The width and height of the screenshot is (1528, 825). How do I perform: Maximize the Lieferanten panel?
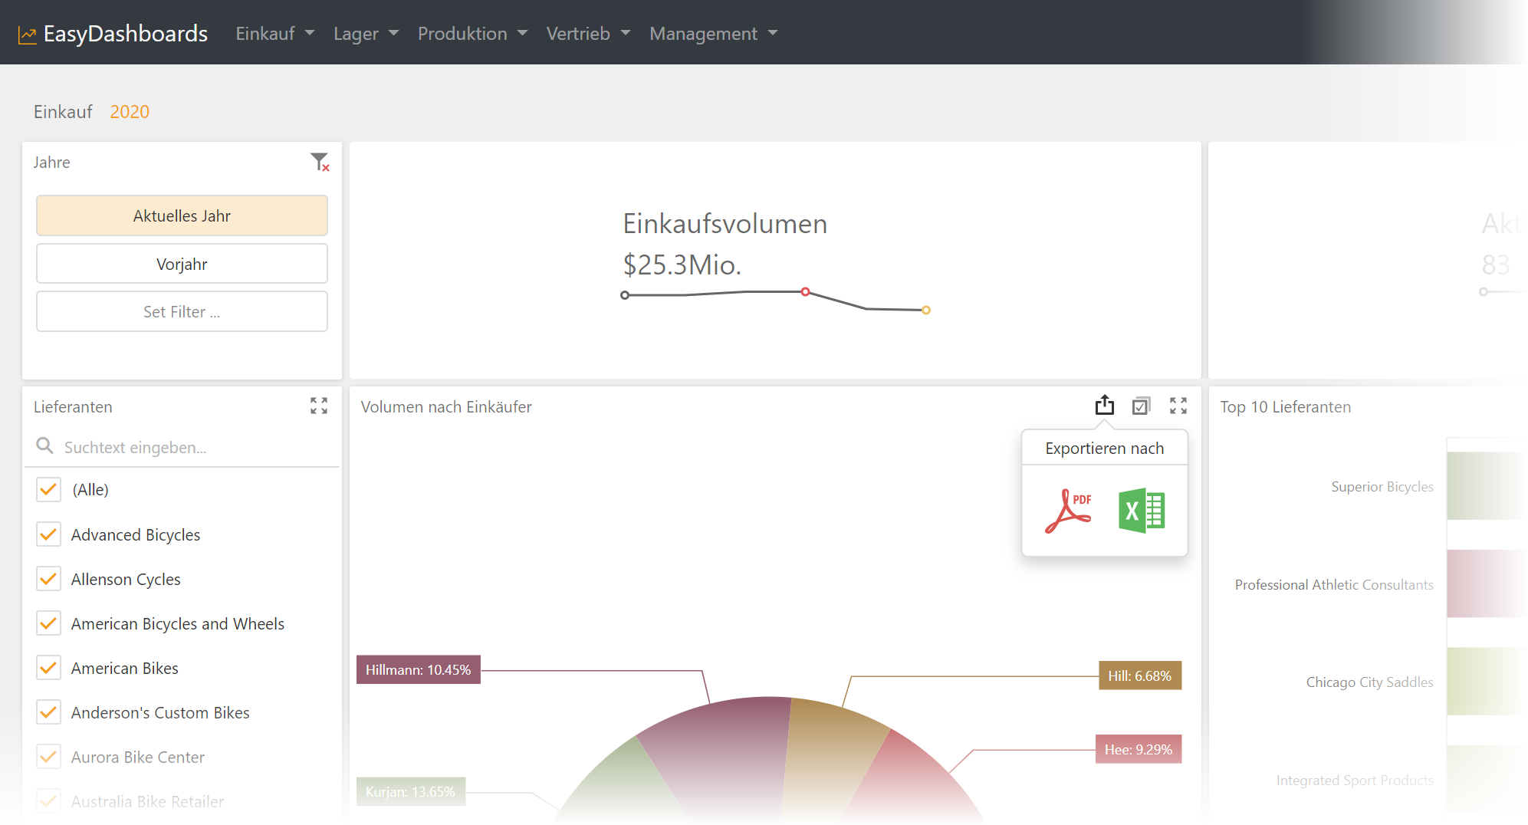(319, 406)
